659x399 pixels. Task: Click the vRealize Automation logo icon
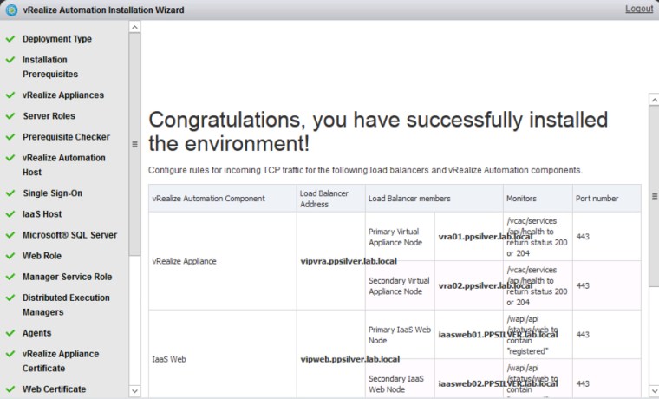pyautogui.click(x=11, y=10)
